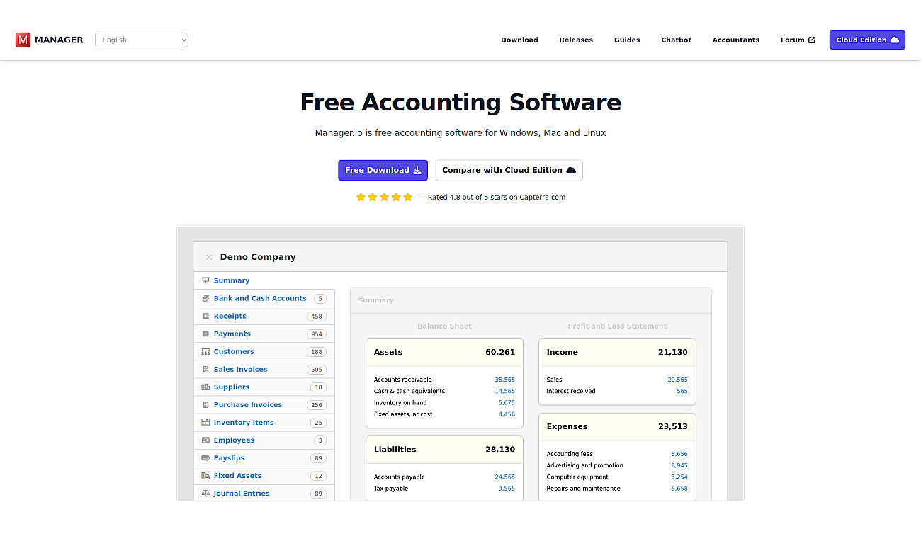Click the Inventory Items icon
This screenshot has width=921, height=558.
pos(205,422)
